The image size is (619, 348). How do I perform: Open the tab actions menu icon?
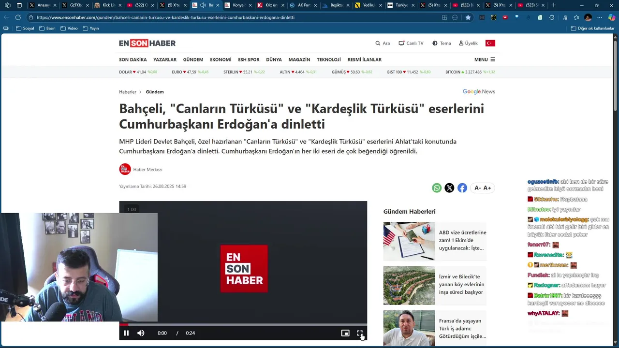pos(19,5)
